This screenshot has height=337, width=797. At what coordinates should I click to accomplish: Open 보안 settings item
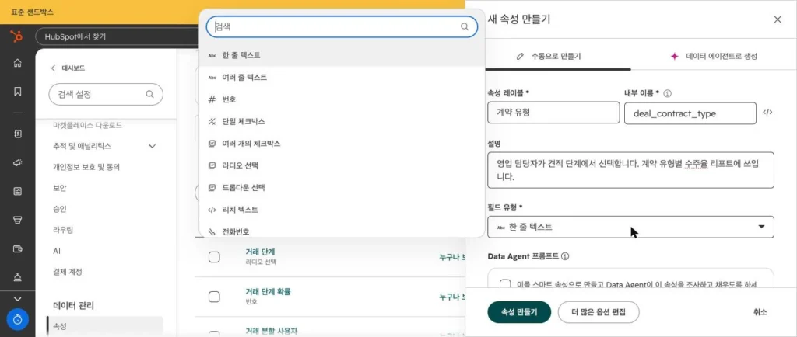tap(59, 187)
